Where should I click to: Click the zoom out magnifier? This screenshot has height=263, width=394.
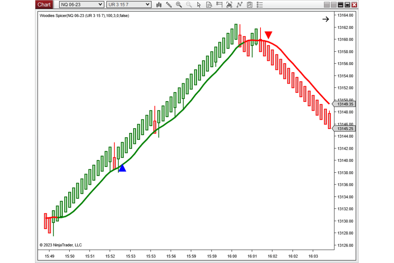click(189, 5)
